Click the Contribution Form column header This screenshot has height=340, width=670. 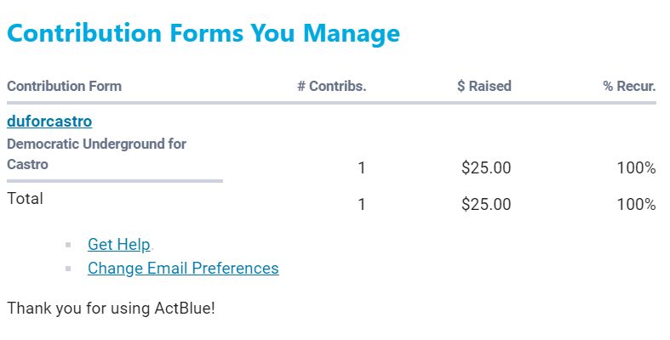(64, 86)
